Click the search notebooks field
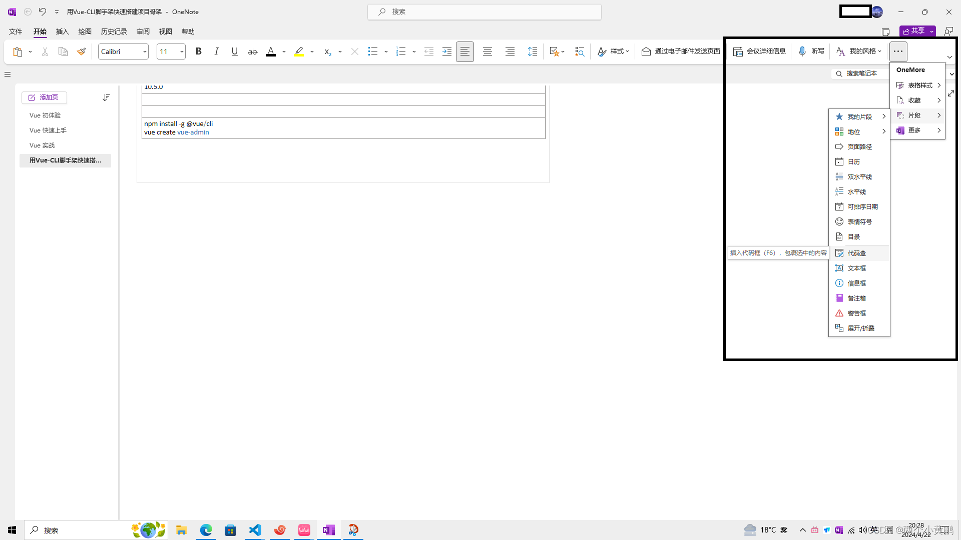Image resolution: width=961 pixels, height=540 pixels. (861, 73)
